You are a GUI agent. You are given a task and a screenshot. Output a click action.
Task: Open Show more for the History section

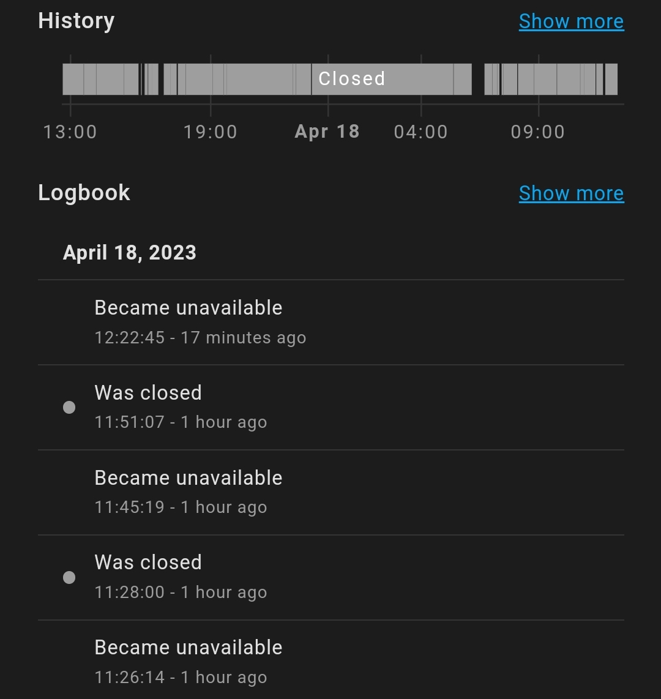(x=571, y=21)
